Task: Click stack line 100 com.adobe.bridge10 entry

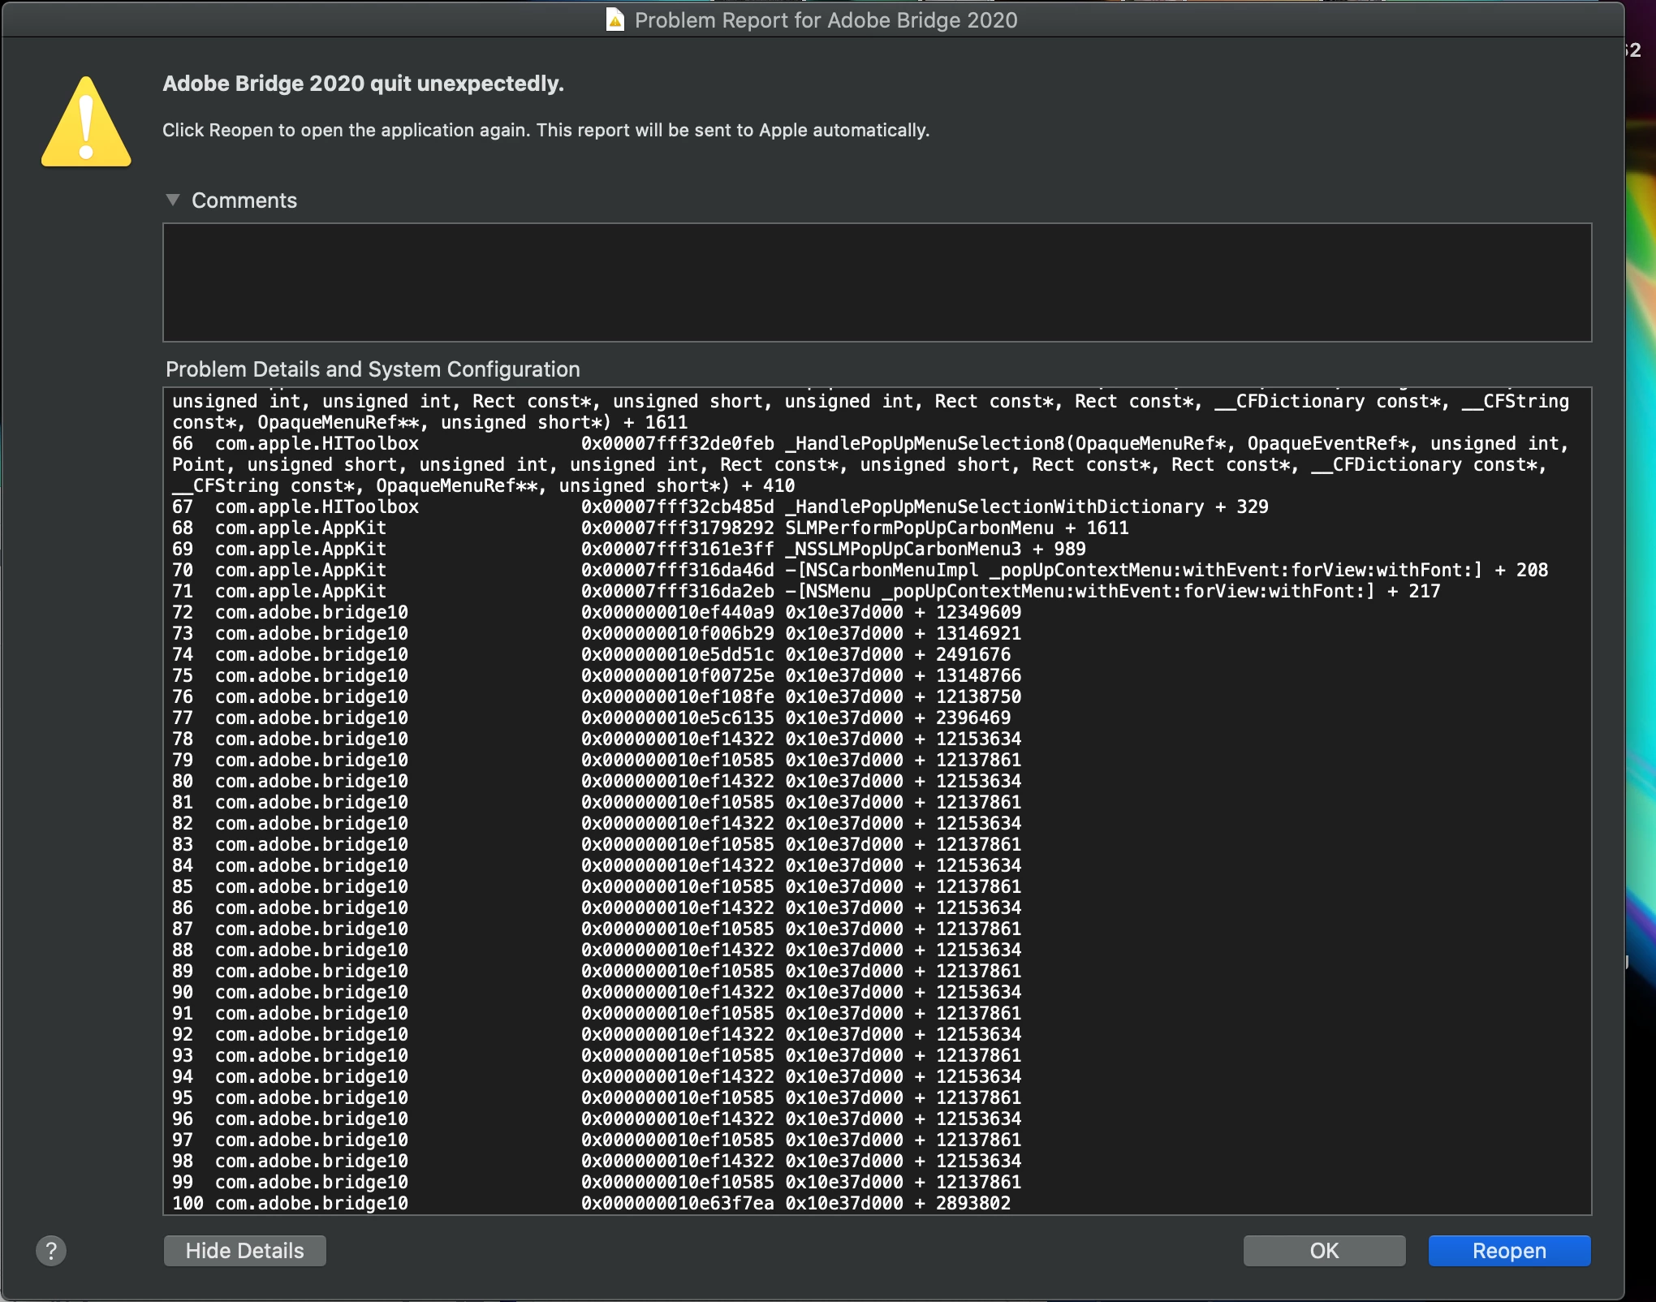Action: click(x=312, y=1203)
